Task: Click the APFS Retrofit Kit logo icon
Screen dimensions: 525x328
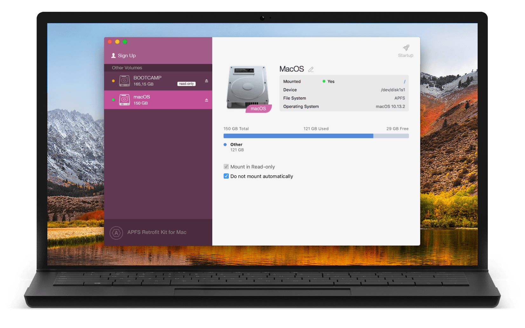Action: (116, 233)
